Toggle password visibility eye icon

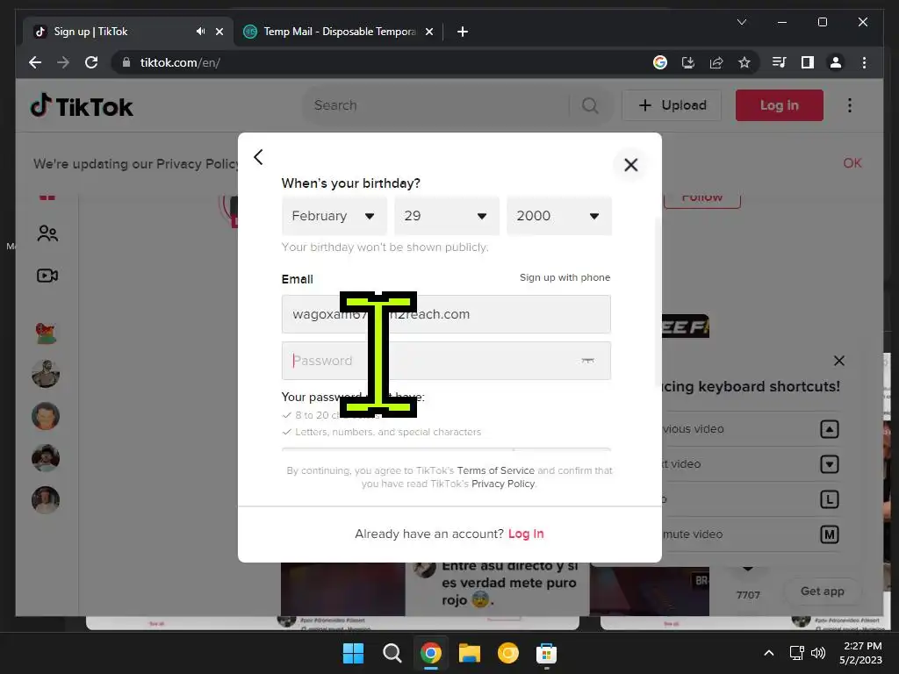587,361
